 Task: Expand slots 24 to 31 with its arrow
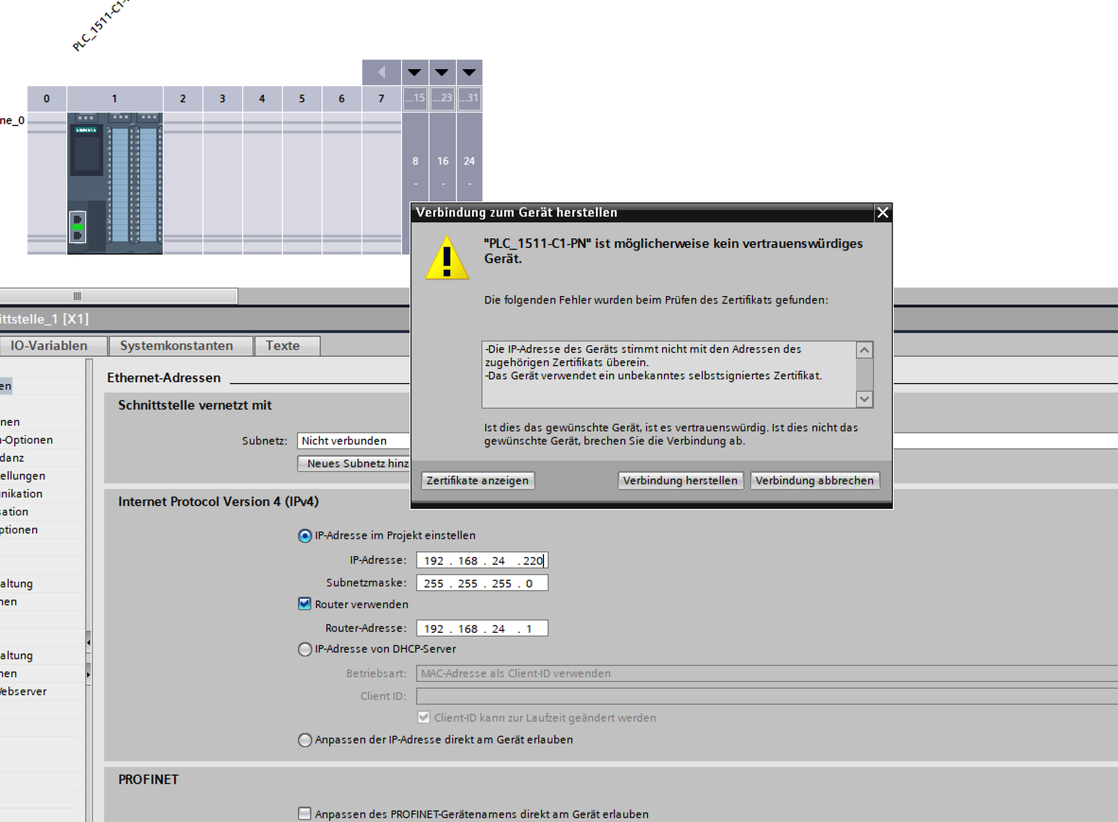pyautogui.click(x=468, y=72)
